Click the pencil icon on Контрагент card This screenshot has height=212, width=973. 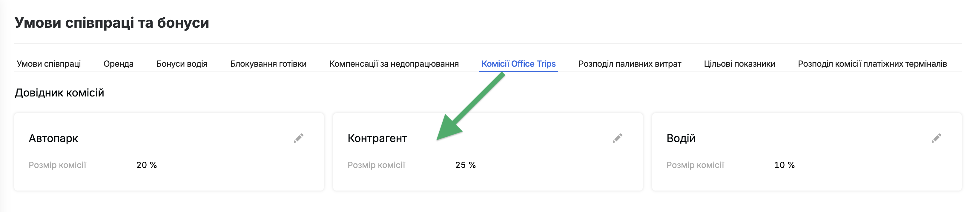pyautogui.click(x=618, y=138)
